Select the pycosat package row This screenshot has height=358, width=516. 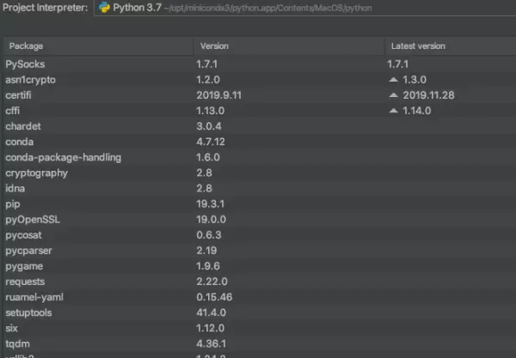[260, 235]
